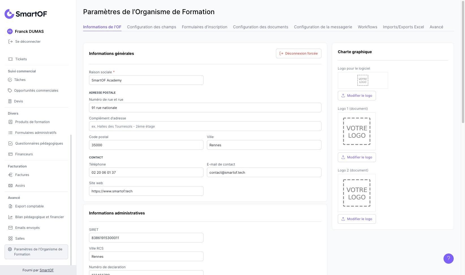Open the Workflows tab
Viewport: 465px width, 275px height.
coord(367,27)
